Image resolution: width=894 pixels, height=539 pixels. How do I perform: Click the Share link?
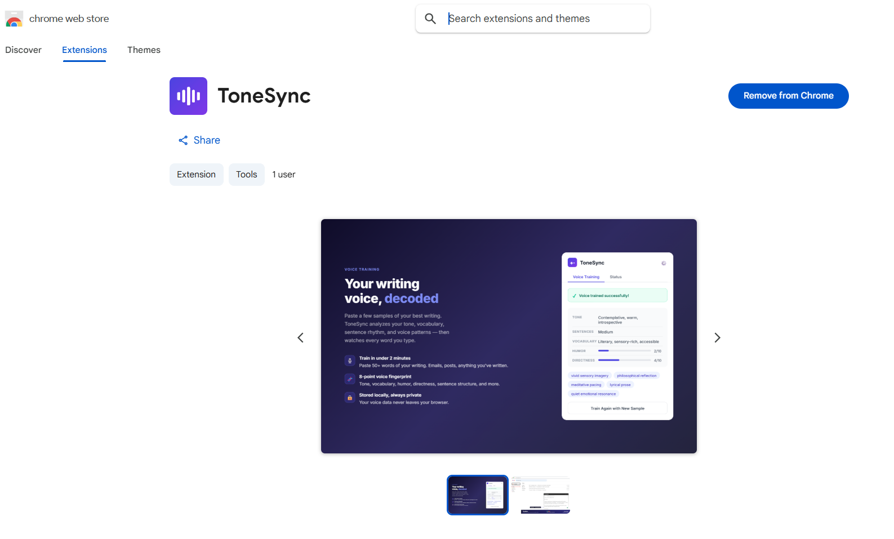[199, 140]
